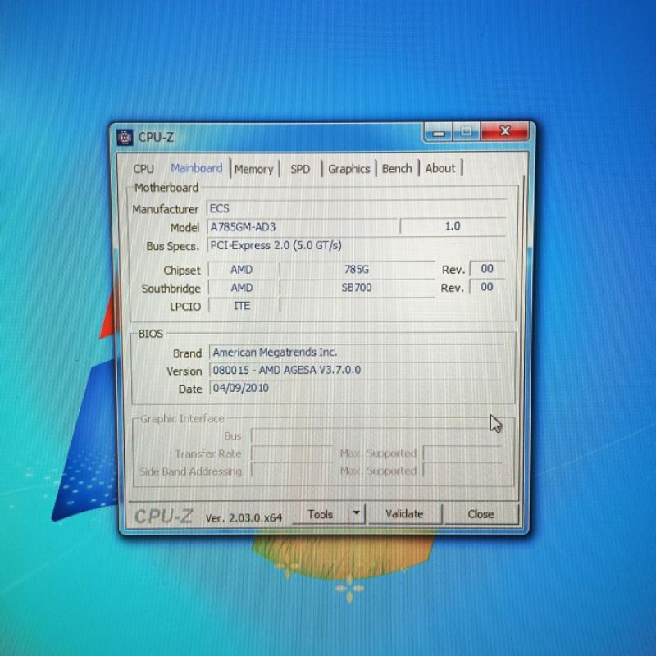Close CPU-Z with the red X button
The height and width of the screenshot is (656, 656).
504,131
